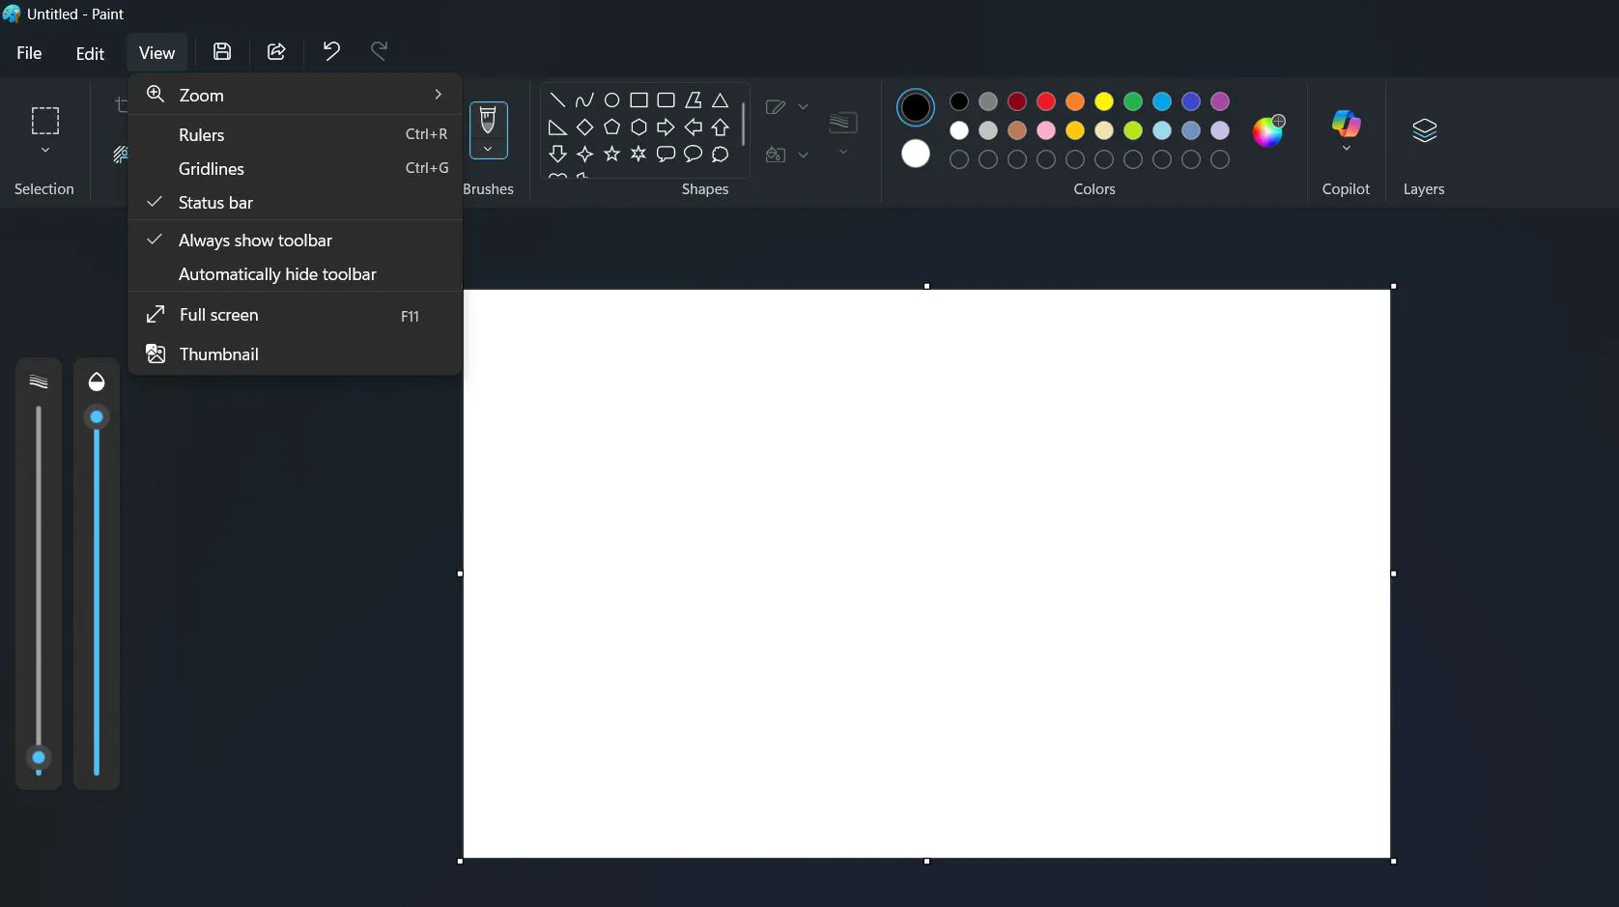Expand the Brushes dropdown chevron
Image resolution: width=1619 pixels, height=907 pixels.
click(488, 150)
